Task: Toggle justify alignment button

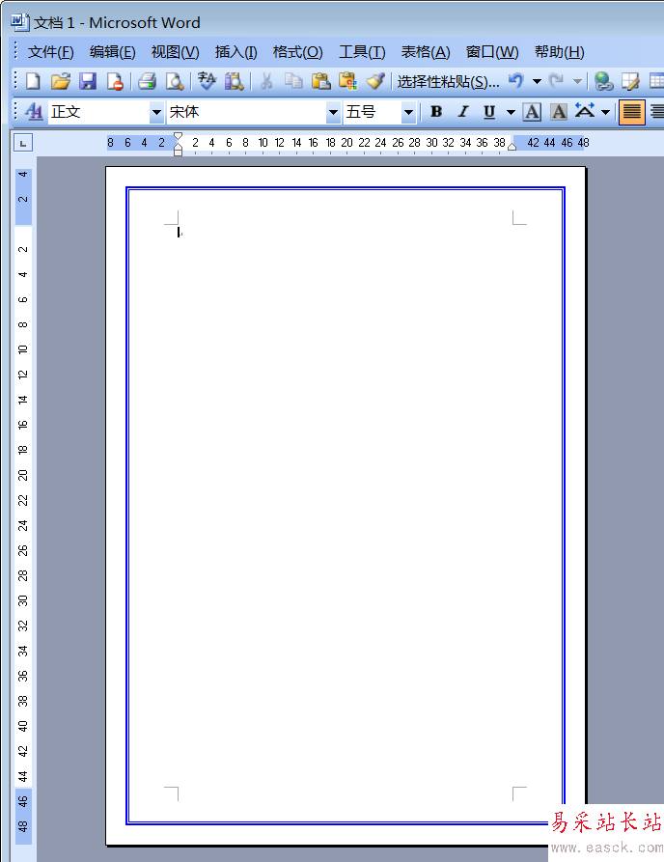Action: pos(631,112)
